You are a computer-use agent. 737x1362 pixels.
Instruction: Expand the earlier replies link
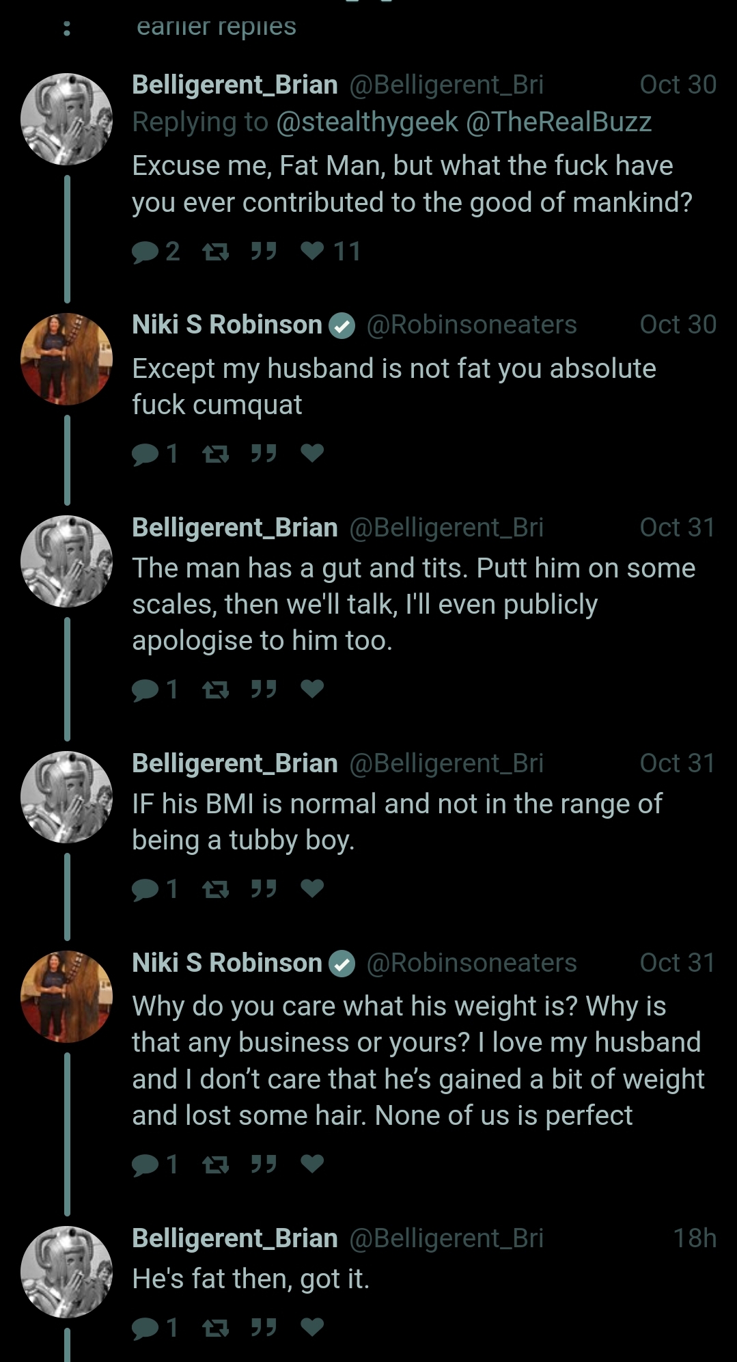point(217,26)
